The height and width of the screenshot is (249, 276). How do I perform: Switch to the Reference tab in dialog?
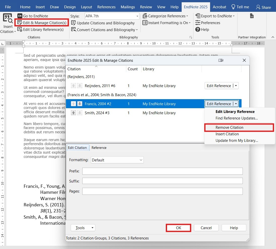pyautogui.click(x=99, y=148)
